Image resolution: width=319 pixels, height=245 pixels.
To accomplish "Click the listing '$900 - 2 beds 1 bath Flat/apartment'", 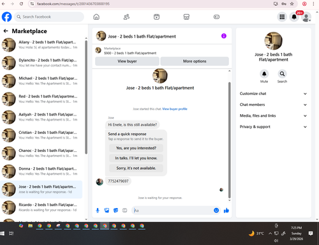I will [130, 53].
